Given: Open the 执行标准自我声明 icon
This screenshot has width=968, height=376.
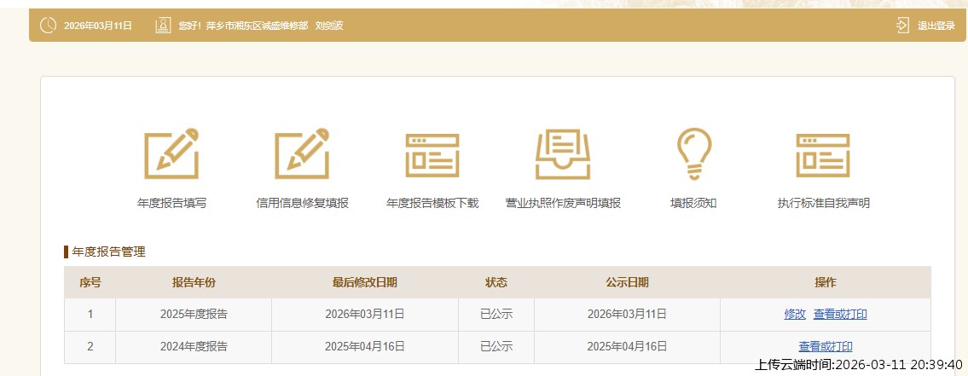Looking at the screenshot, I should tap(823, 154).
